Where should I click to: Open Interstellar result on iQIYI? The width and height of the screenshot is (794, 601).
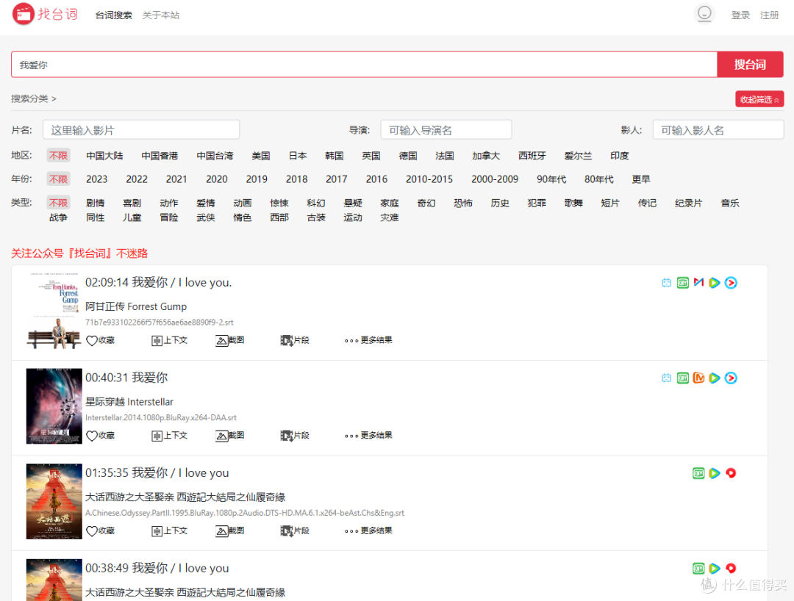tap(682, 378)
